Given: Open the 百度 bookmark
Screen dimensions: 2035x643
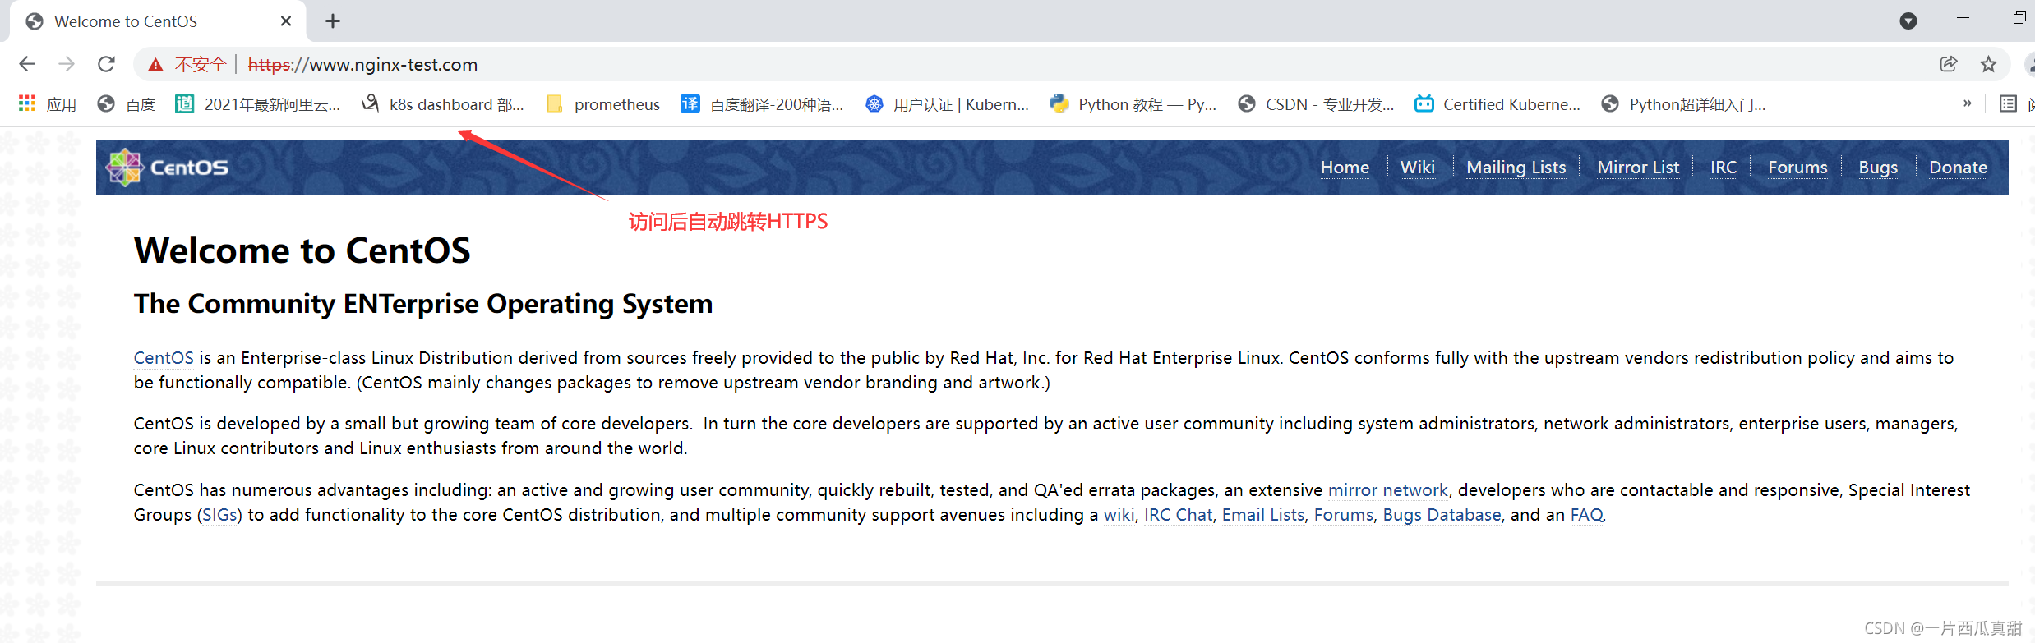Looking at the screenshot, I should tap(127, 104).
